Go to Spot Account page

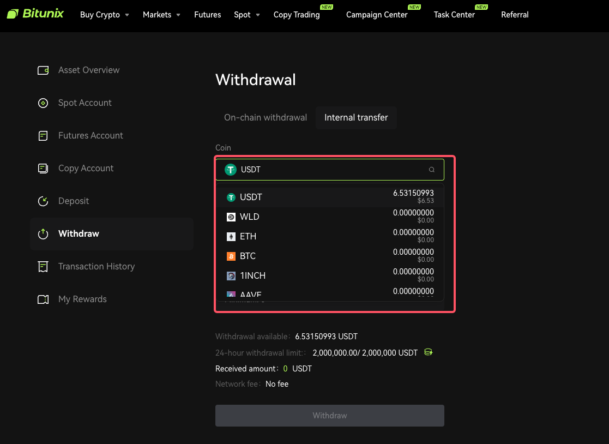(85, 103)
